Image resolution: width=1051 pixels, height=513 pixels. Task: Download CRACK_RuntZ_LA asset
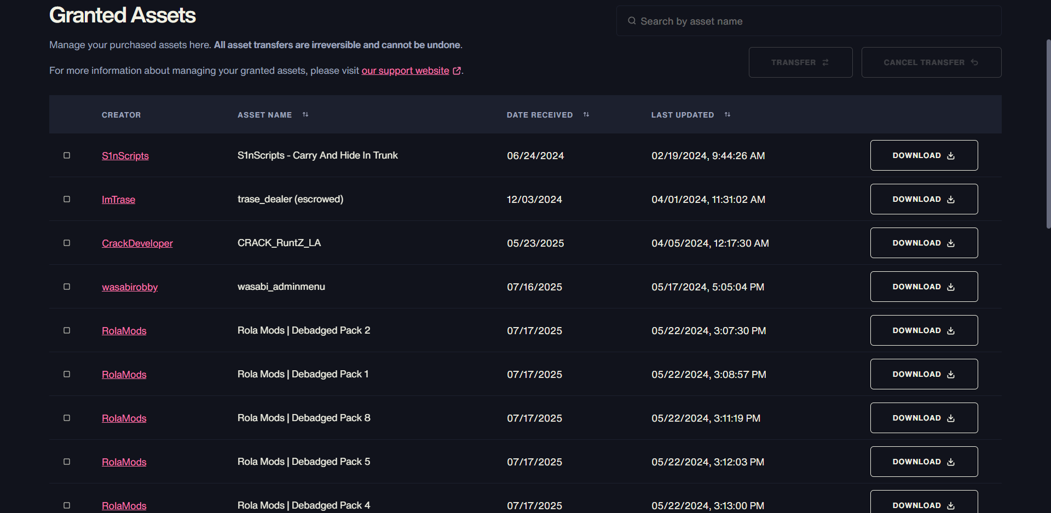(x=924, y=243)
